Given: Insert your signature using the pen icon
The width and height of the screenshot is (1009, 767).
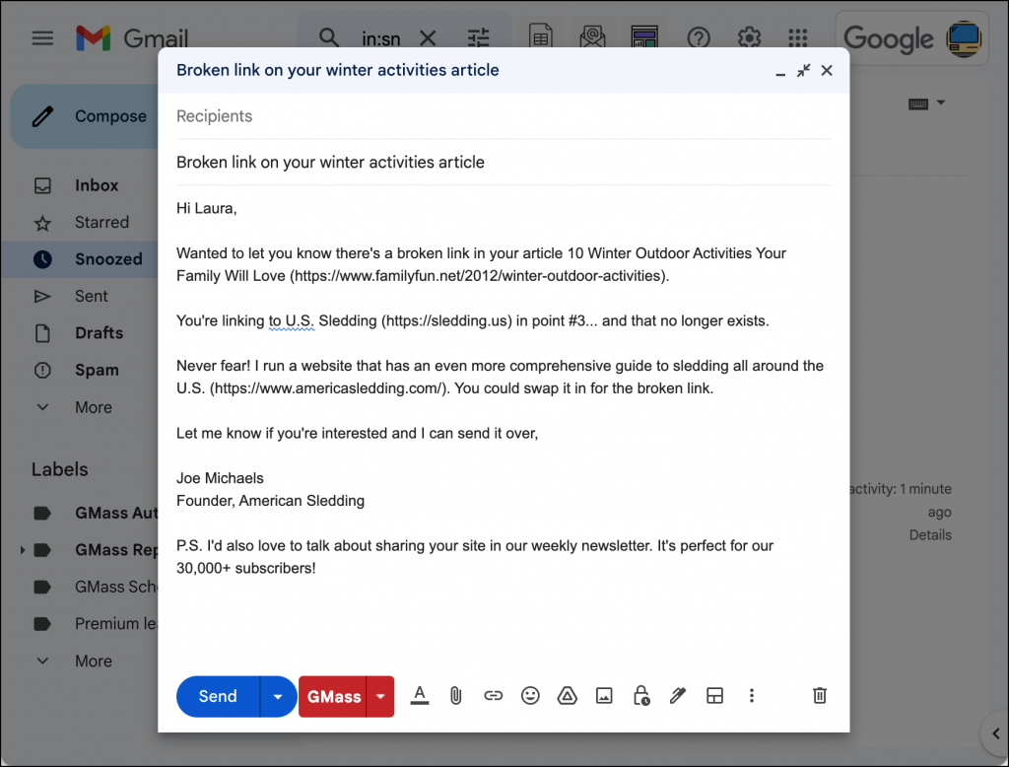Looking at the screenshot, I should pos(677,696).
